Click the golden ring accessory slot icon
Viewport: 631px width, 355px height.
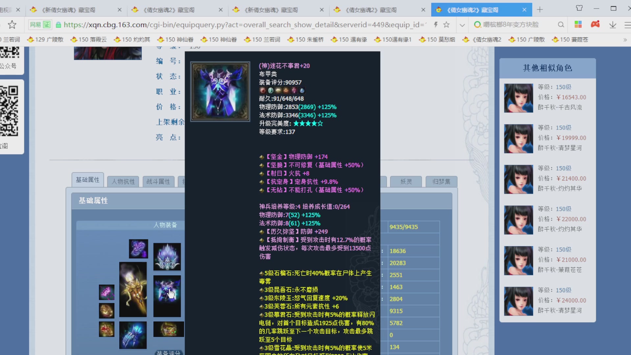pyautogui.click(x=106, y=311)
